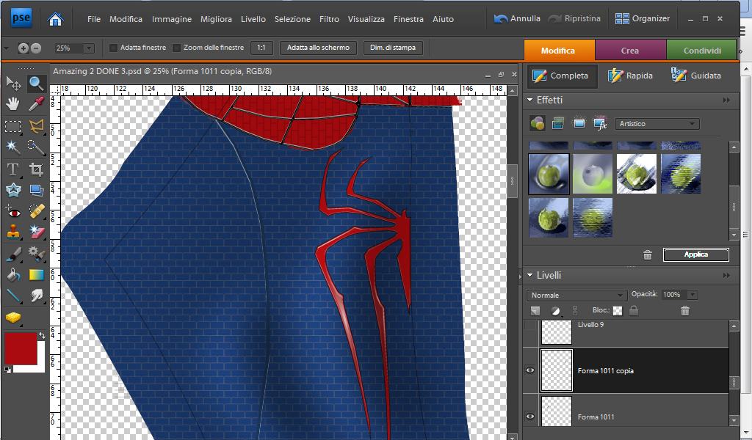The image size is (752, 440).
Task: Open the zoom percentage 25% dropdown
Action: click(89, 48)
